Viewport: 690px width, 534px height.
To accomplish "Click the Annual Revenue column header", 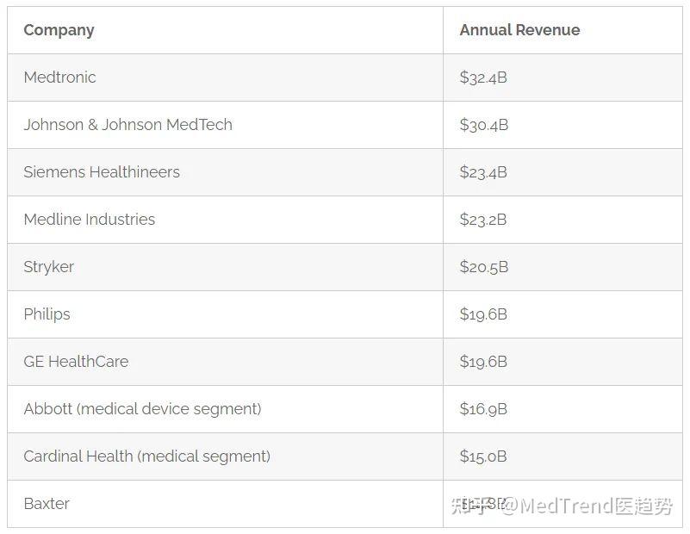I will click(x=519, y=30).
